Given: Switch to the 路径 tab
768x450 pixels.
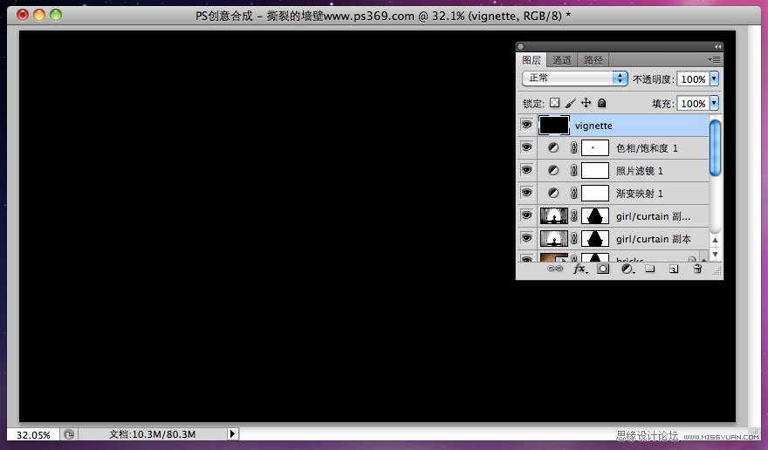Looking at the screenshot, I should point(593,60).
